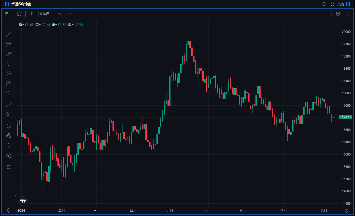Click the TradingView logo

click(23, 201)
